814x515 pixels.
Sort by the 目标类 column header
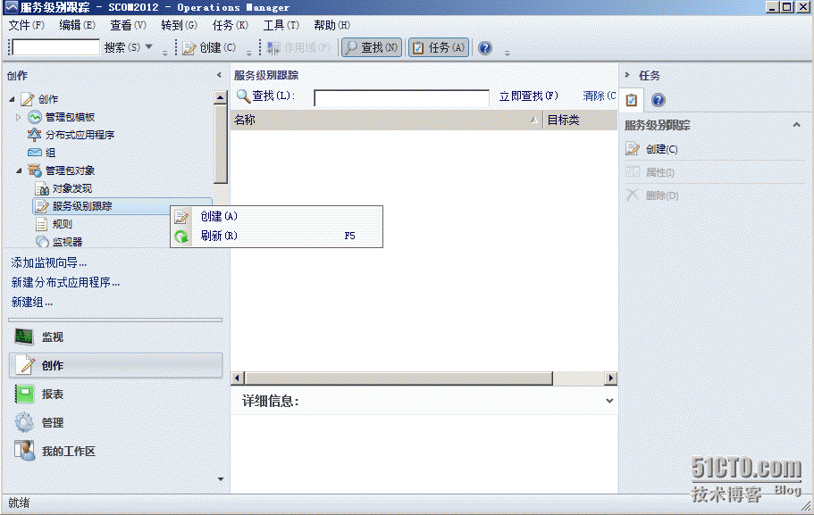580,120
